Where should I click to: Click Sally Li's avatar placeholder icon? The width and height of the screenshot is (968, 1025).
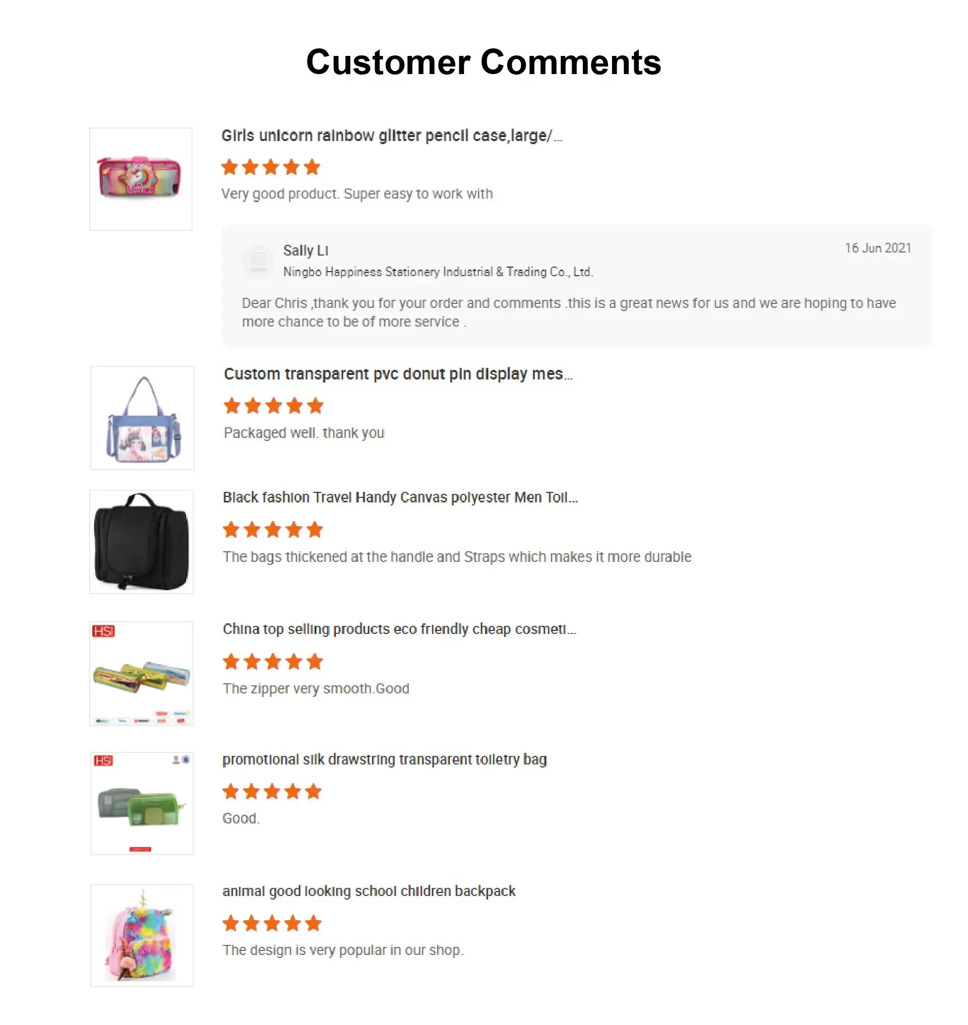pyautogui.click(x=258, y=261)
